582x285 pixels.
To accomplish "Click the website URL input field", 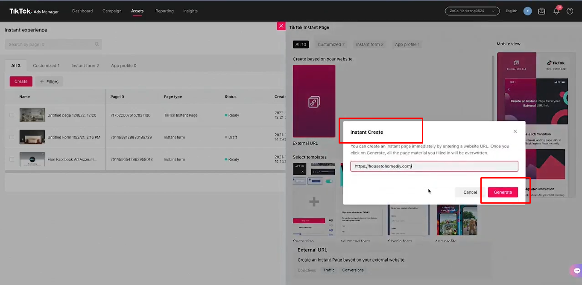I will pos(434,166).
